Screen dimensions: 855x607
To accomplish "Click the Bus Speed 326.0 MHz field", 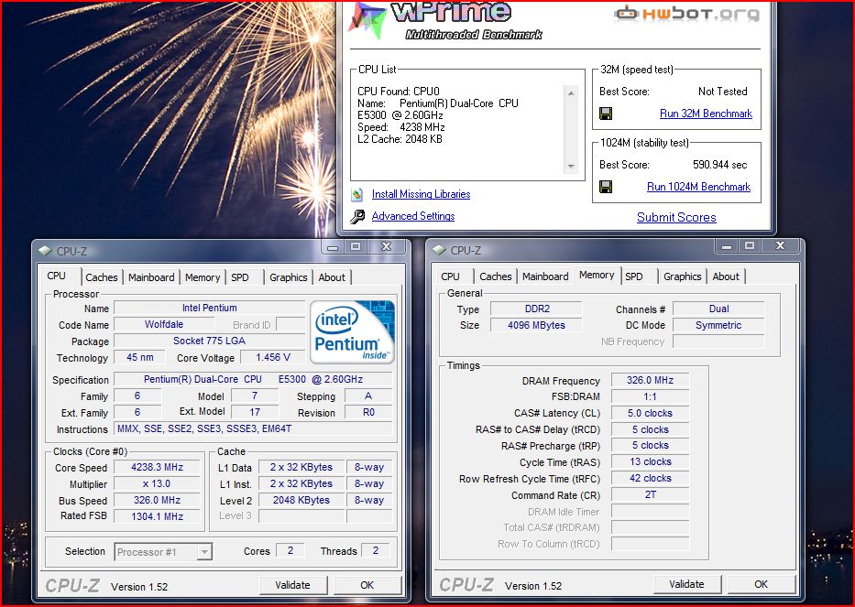I will click(x=157, y=500).
